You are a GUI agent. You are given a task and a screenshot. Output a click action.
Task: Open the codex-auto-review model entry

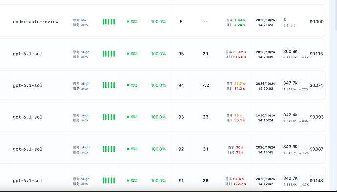tap(36, 21)
